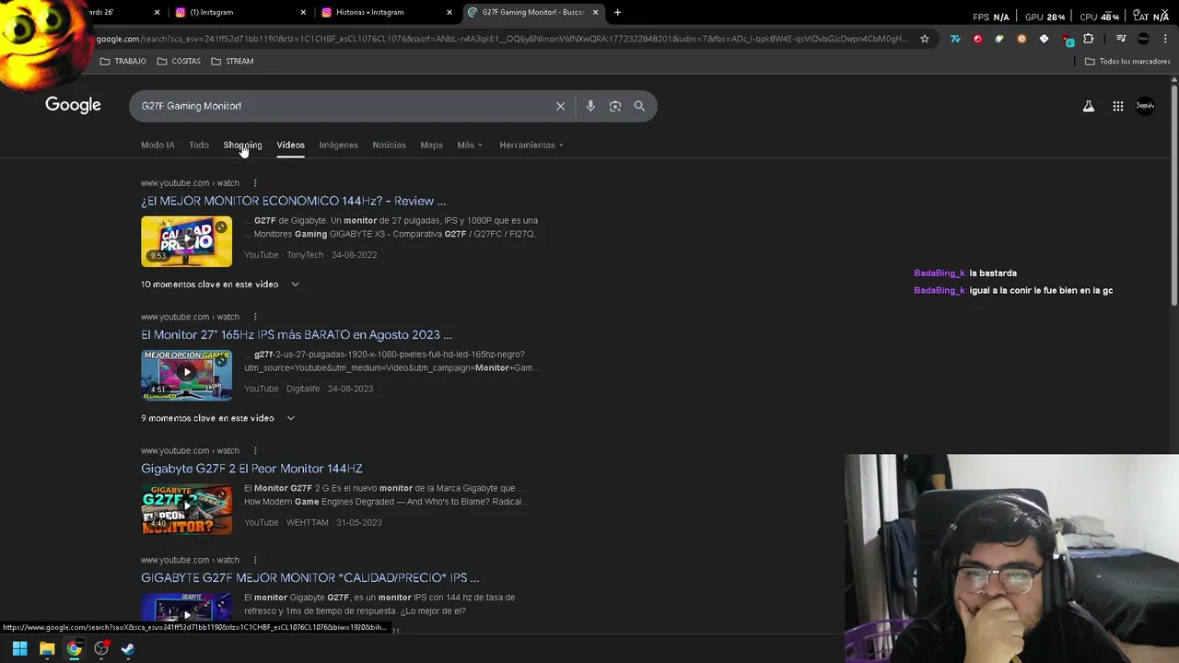Click the Chrome taskbar icon
This screenshot has width=1179, height=663.
coord(74,648)
